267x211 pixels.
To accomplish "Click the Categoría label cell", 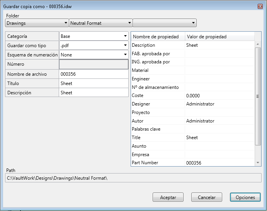I will (x=32, y=36).
